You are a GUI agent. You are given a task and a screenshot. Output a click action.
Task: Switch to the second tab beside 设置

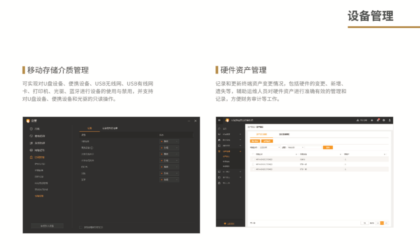pos(110,128)
